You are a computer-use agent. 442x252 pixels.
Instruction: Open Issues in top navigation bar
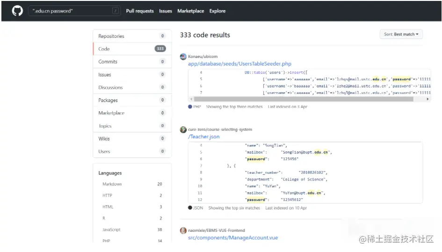pos(166,11)
